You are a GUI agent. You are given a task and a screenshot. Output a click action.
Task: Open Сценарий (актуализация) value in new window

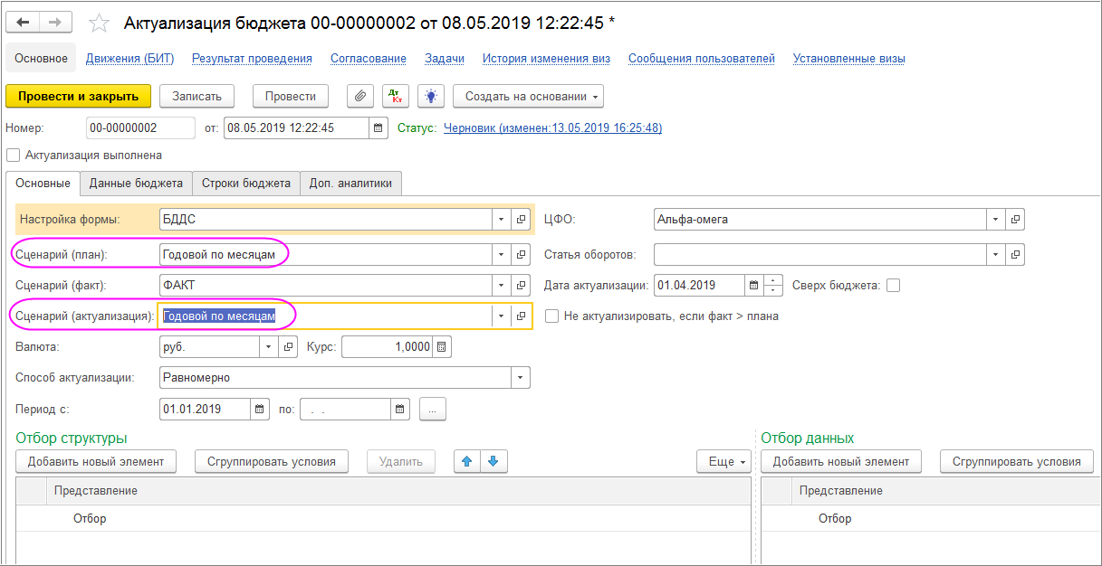tap(522, 316)
